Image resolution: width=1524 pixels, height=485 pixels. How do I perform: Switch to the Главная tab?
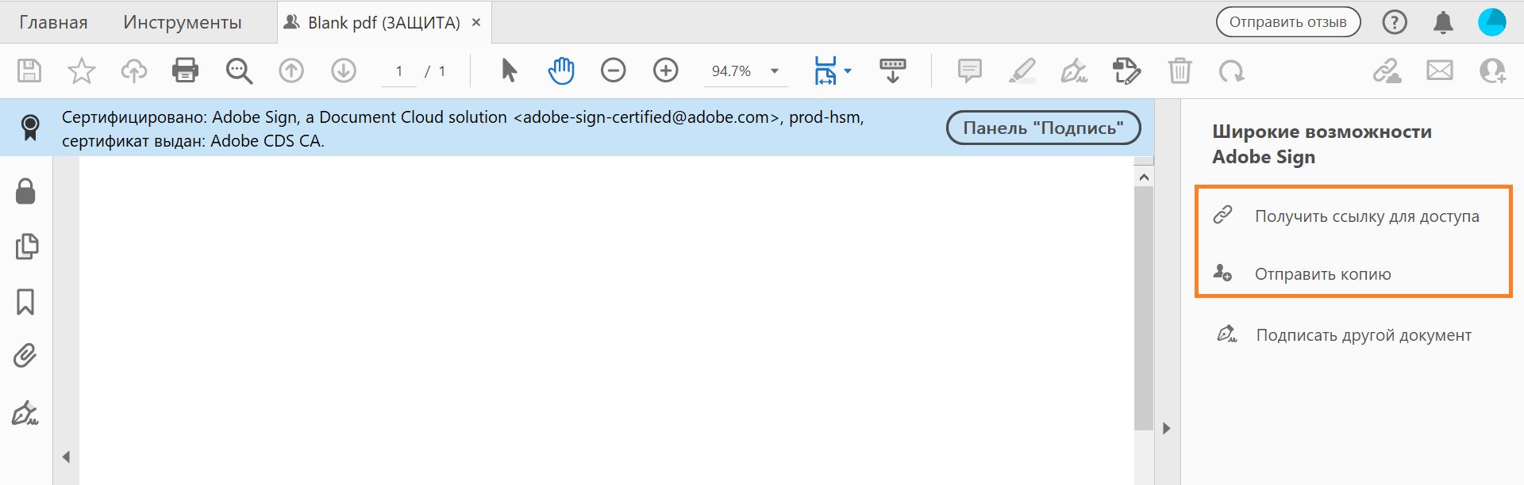click(x=53, y=22)
